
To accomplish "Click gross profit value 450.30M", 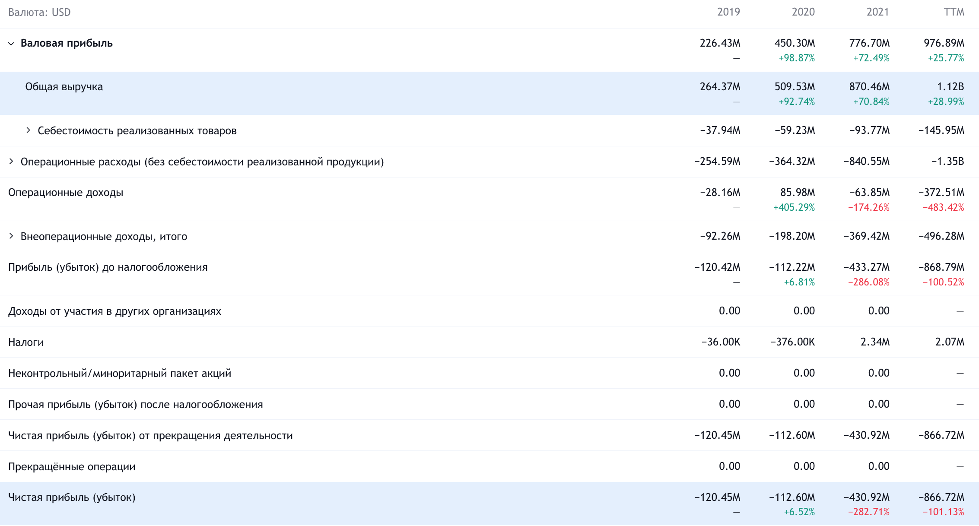I will [795, 43].
